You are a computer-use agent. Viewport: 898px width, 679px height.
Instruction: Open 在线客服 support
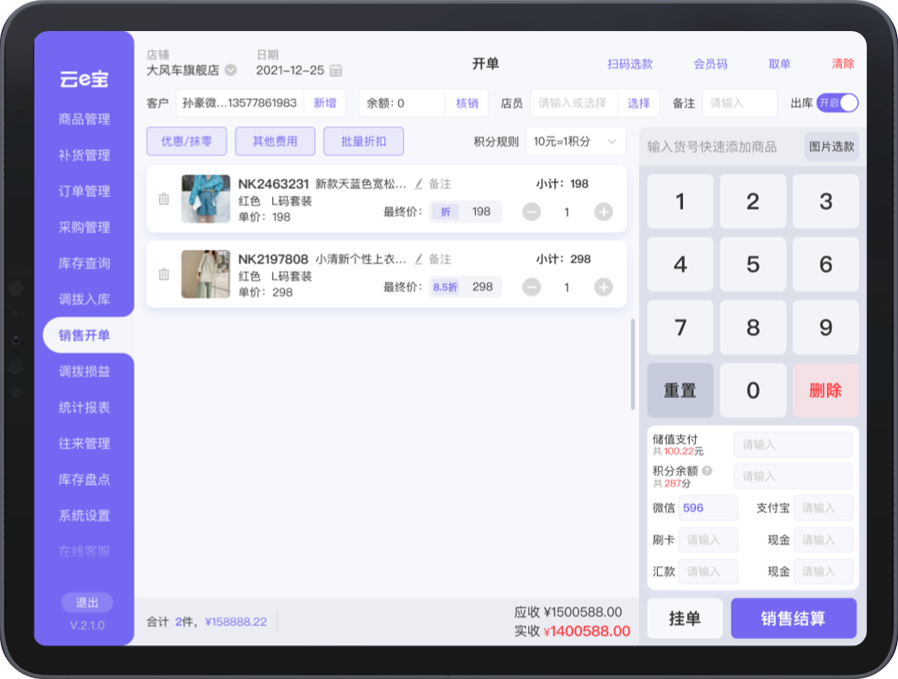(x=85, y=552)
